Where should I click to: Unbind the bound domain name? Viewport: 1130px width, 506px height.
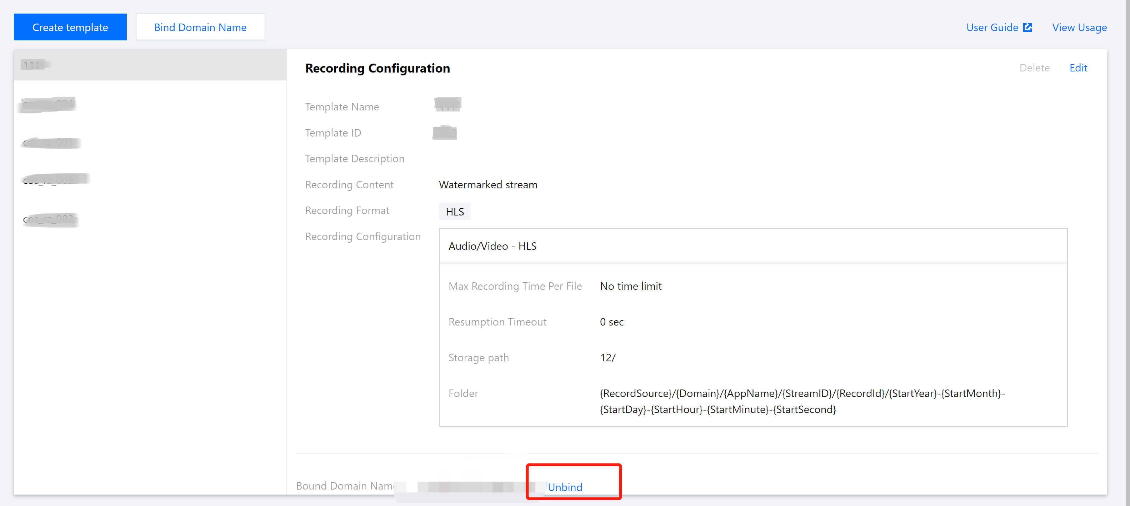pos(565,487)
